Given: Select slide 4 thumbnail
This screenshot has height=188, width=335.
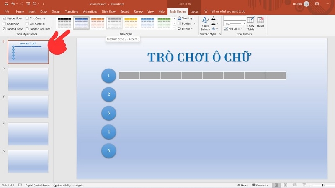Looking at the screenshot, I should 28,134.
